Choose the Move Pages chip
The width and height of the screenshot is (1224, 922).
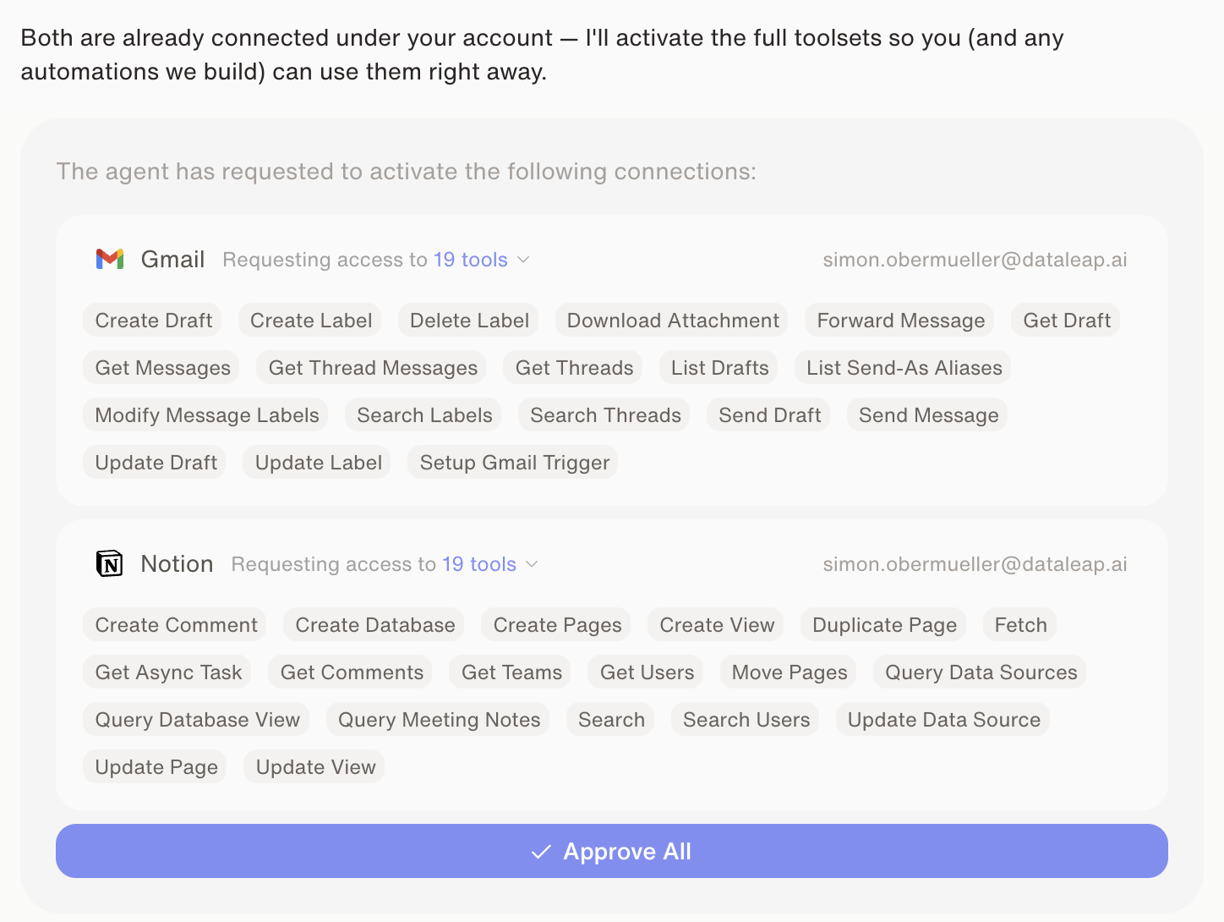(790, 672)
